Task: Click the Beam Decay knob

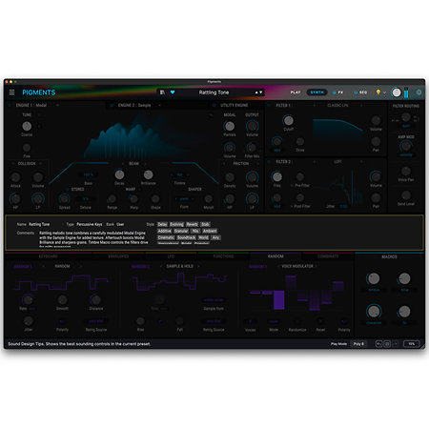Action: point(119,174)
